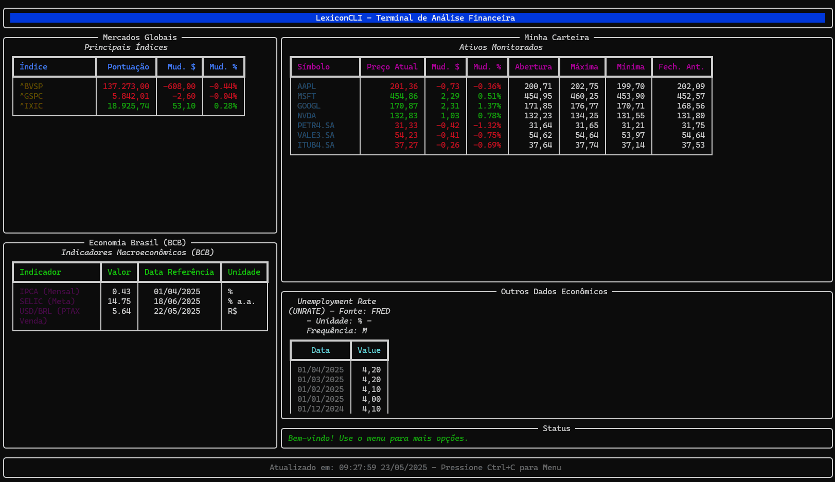
Task: Click the Data Referência column header
Action: [179, 272]
